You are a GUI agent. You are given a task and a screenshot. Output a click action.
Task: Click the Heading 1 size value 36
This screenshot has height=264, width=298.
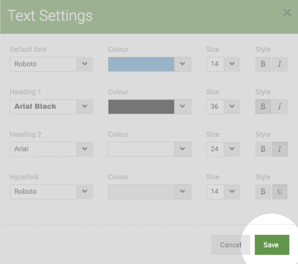215,107
